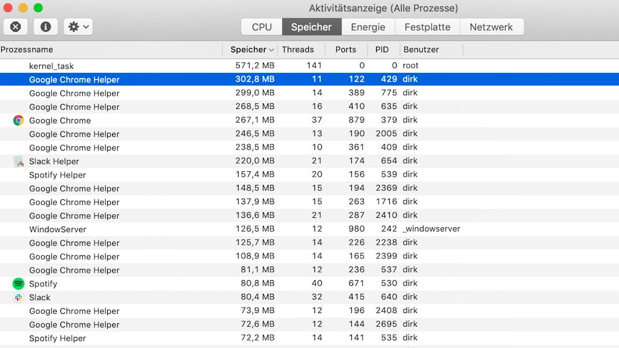This screenshot has width=619, height=348.
Task: Select the WindowServer process row
Action: [309, 229]
